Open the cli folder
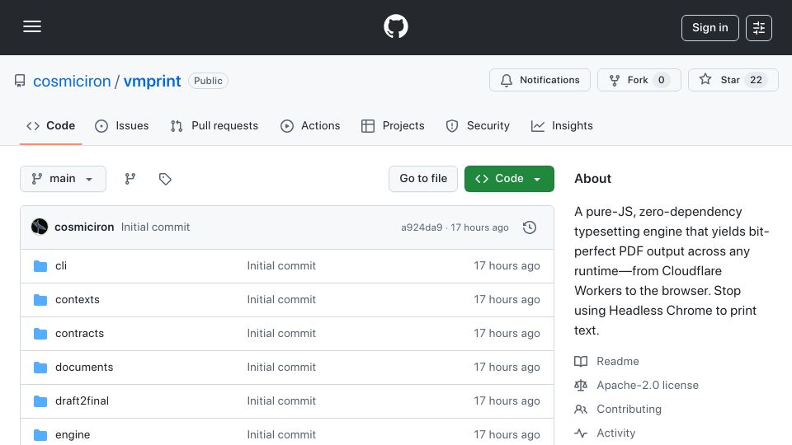The height and width of the screenshot is (445, 792). click(x=61, y=266)
